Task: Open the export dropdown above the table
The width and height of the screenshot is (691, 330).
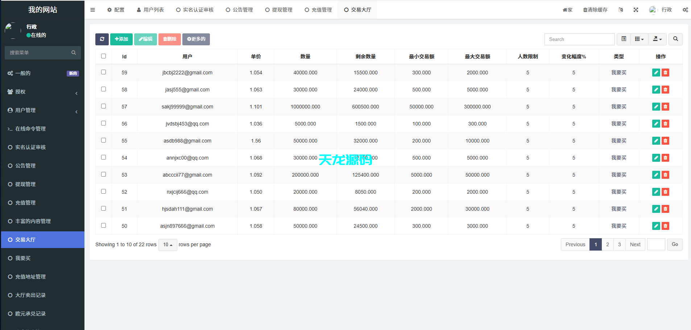Action: [x=657, y=39]
